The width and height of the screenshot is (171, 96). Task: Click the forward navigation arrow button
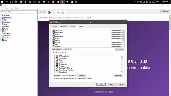[x=44, y=12]
